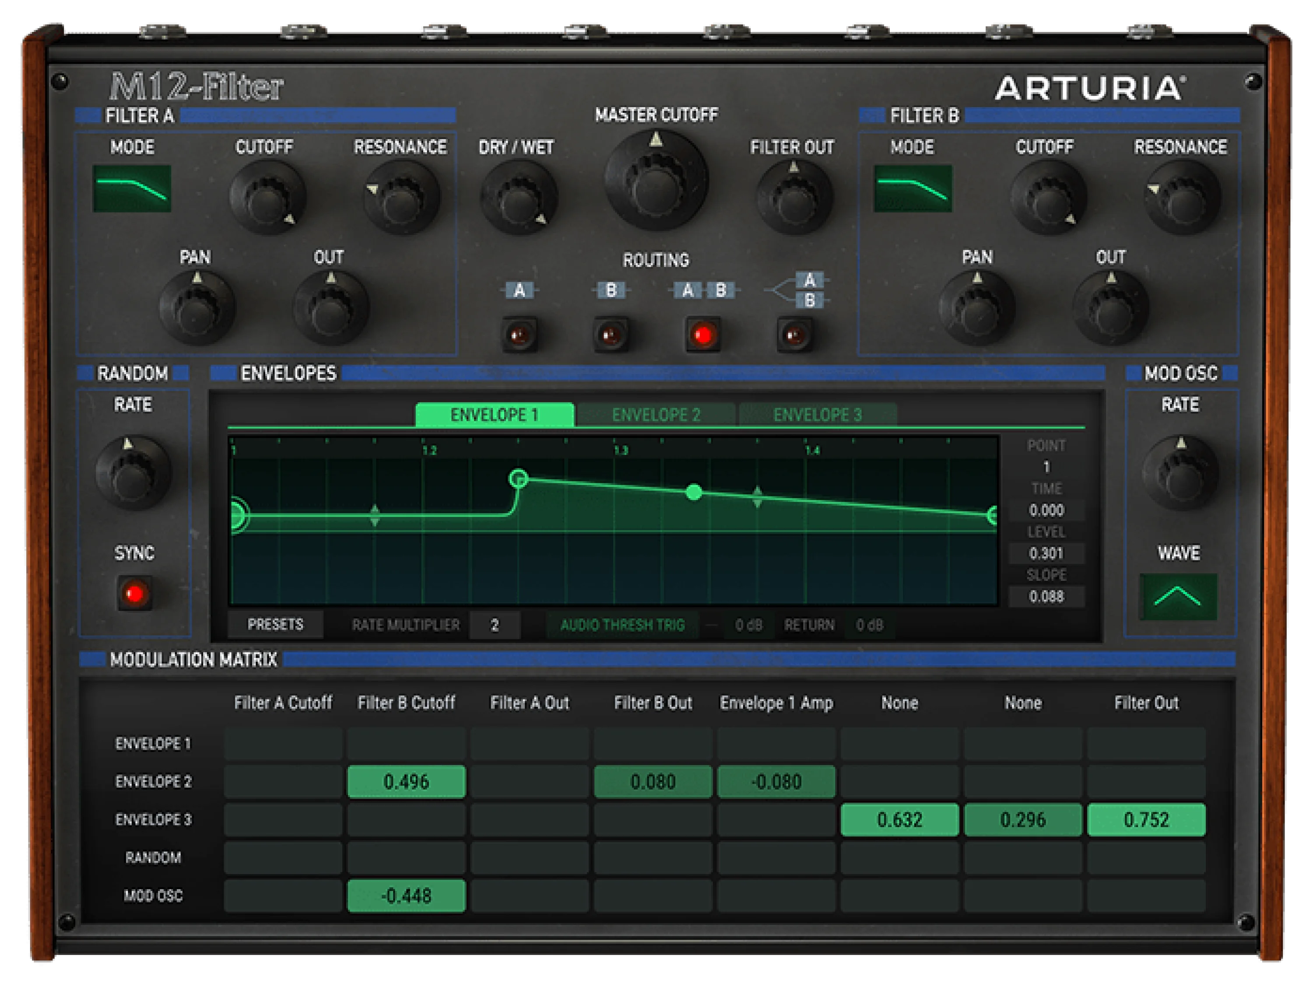Select the solid envelope point on slope
The width and height of the screenshot is (1313, 985).
click(x=694, y=492)
